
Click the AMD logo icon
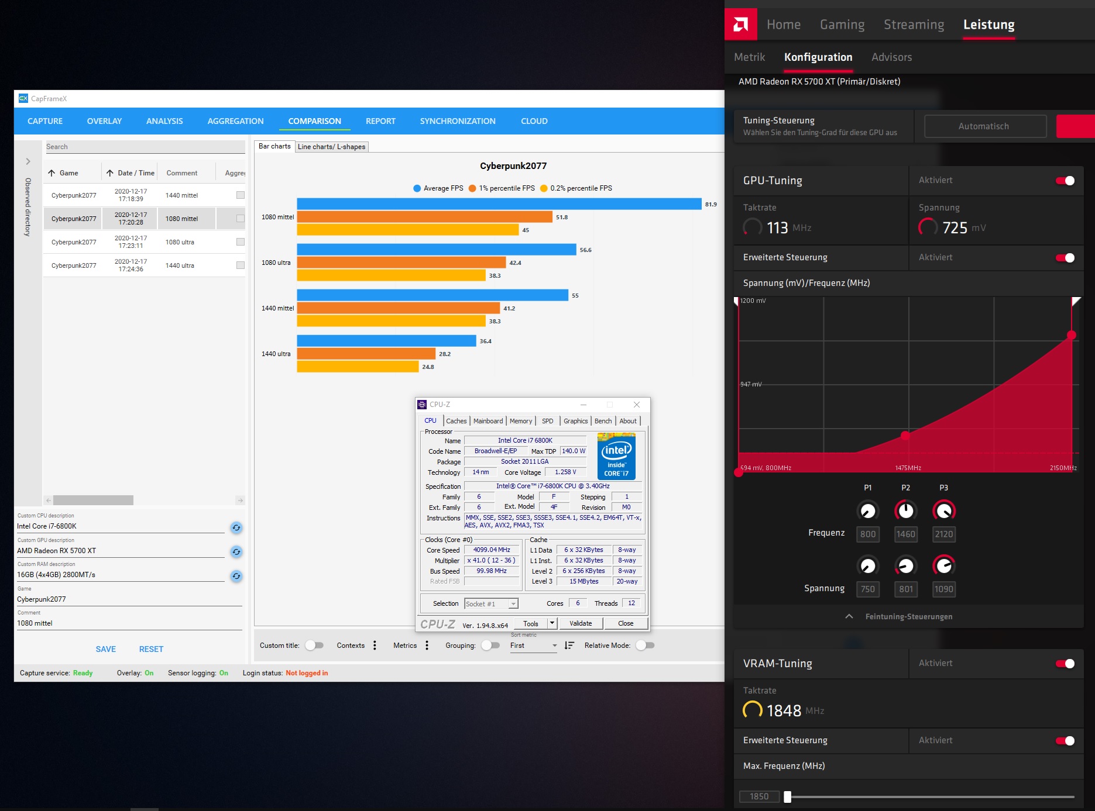tap(740, 24)
